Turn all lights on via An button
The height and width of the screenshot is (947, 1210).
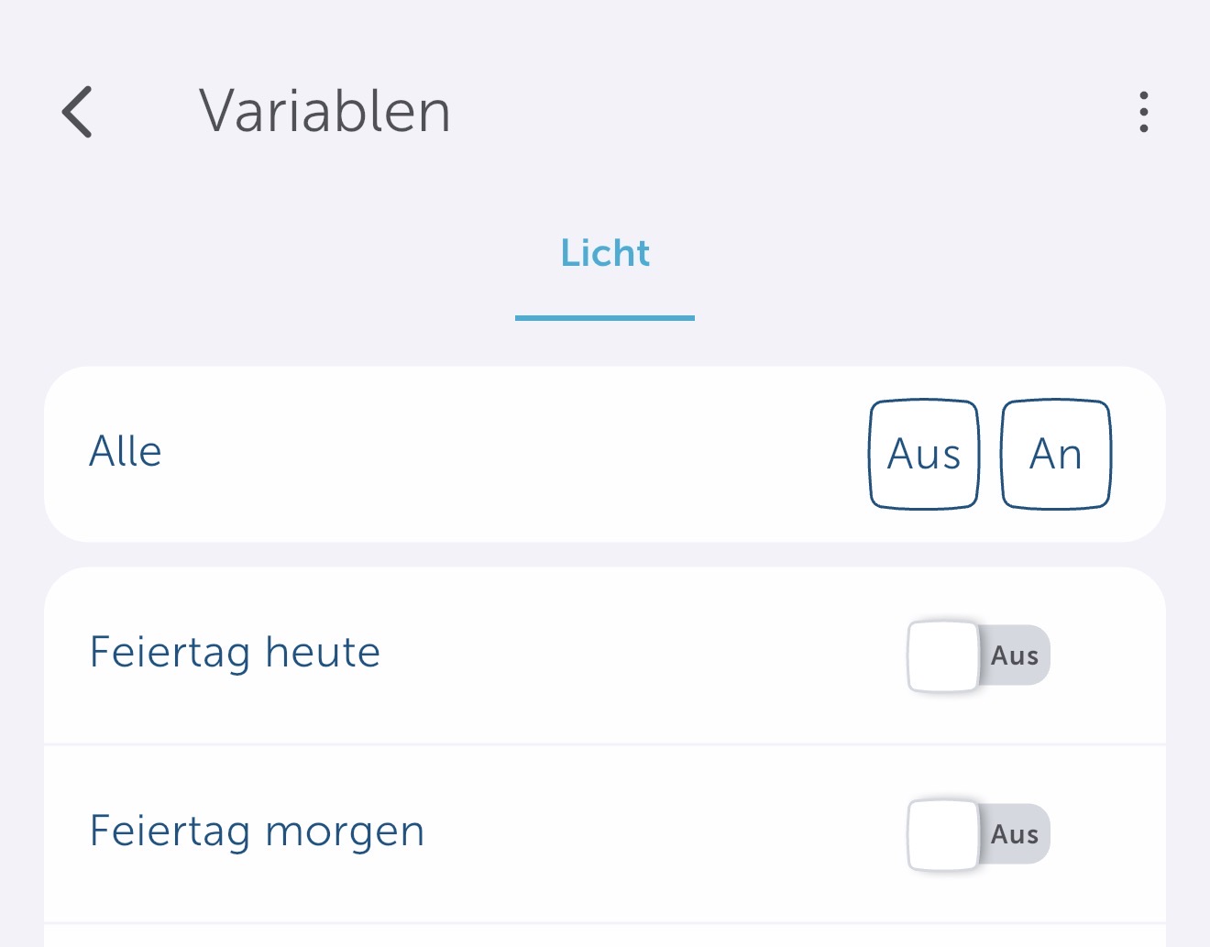1055,453
